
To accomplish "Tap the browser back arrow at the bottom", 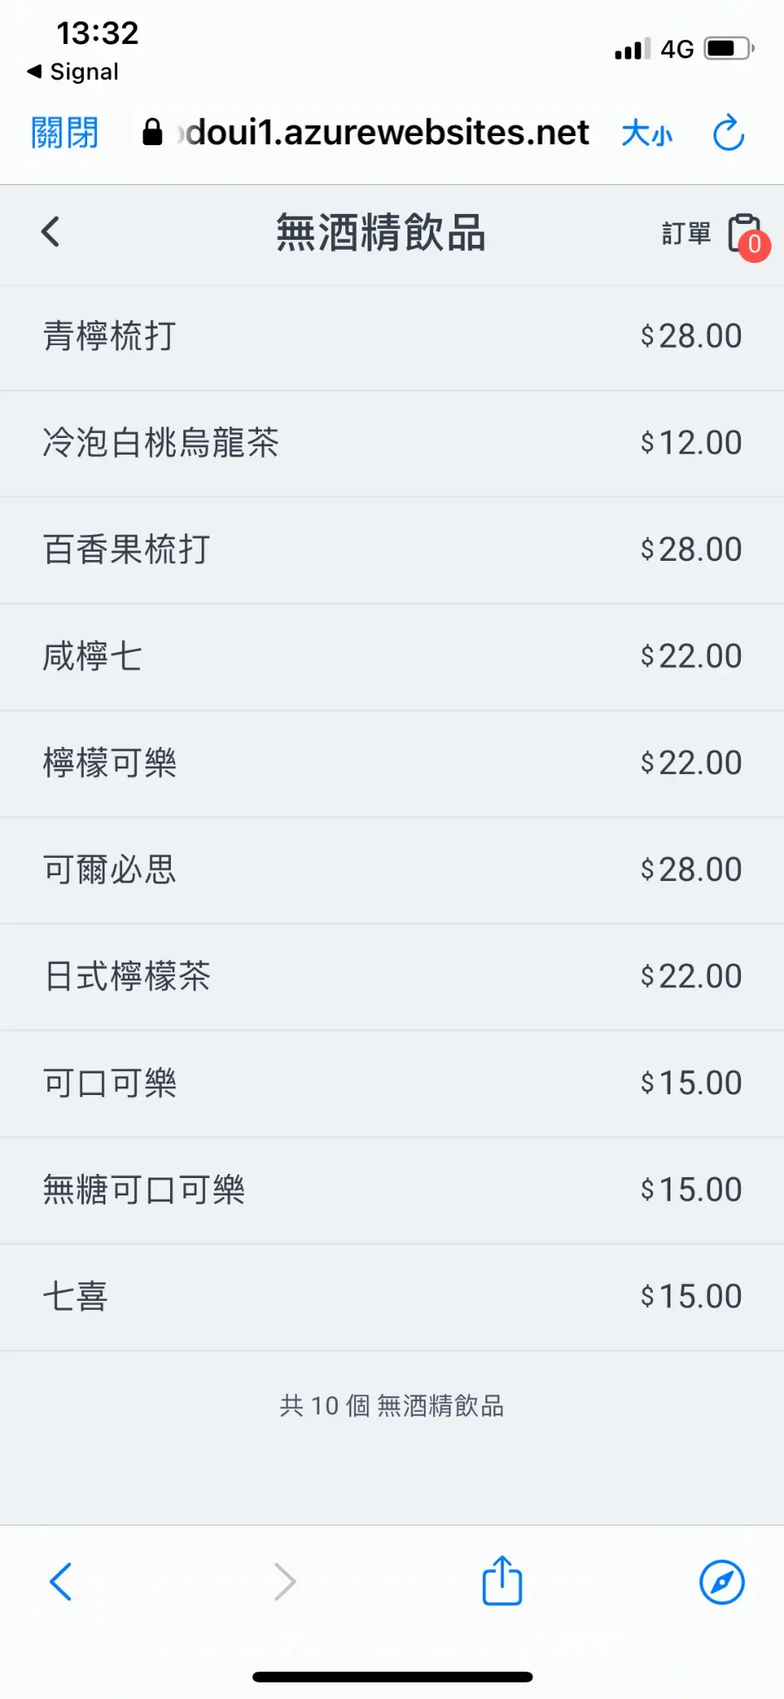I will pos(61,1581).
